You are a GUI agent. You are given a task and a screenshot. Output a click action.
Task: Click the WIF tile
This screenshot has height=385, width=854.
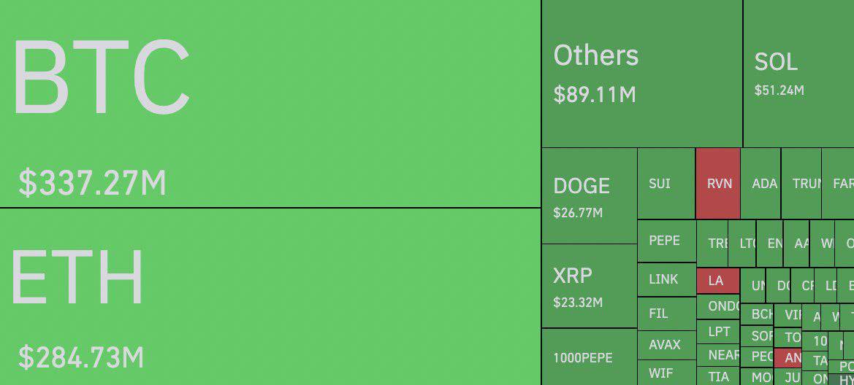coord(667,373)
